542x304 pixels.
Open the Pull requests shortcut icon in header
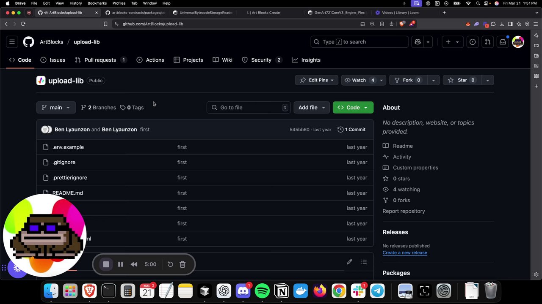coord(487,42)
